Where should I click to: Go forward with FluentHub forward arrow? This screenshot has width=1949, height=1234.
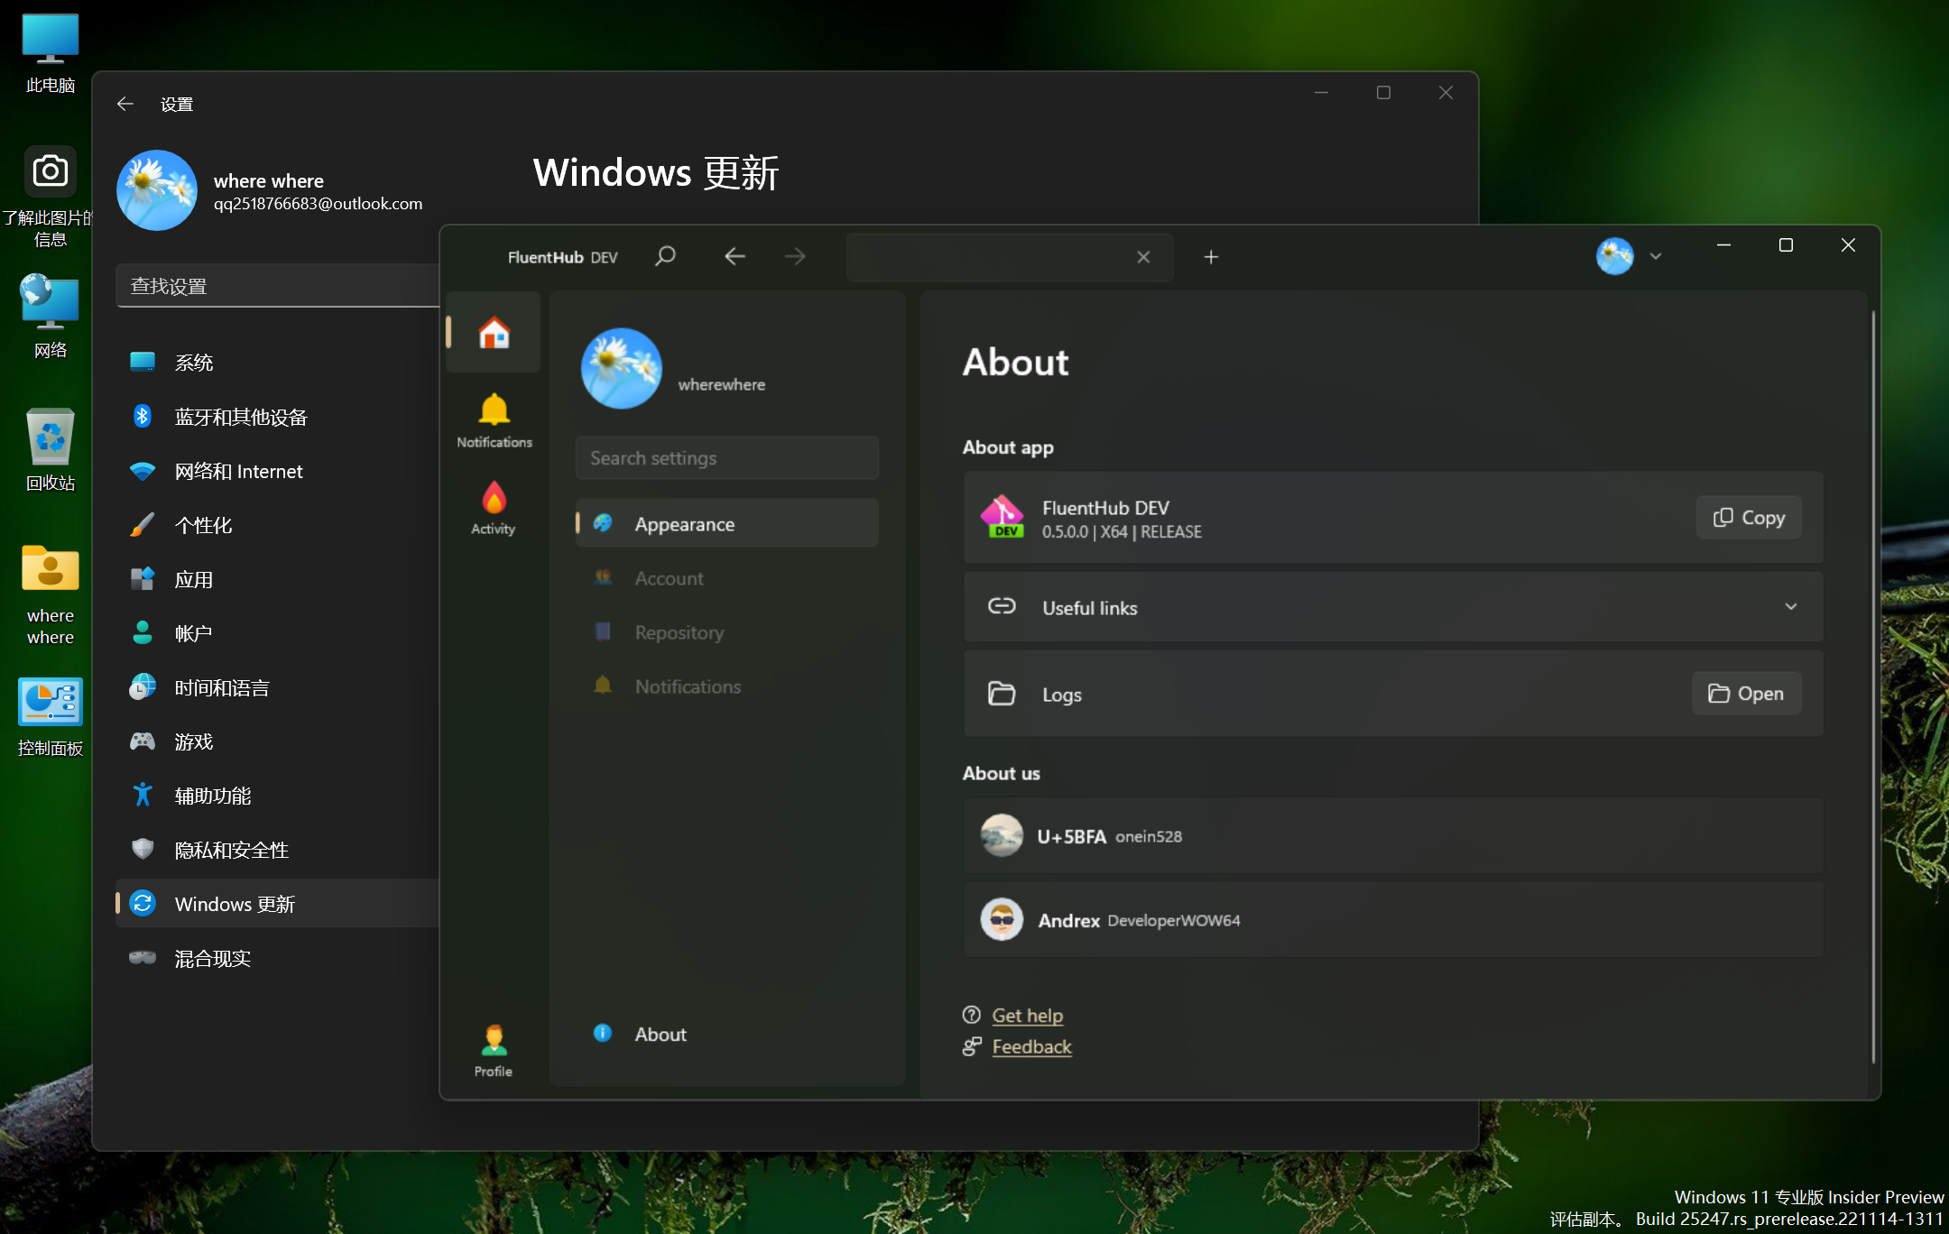click(x=795, y=257)
